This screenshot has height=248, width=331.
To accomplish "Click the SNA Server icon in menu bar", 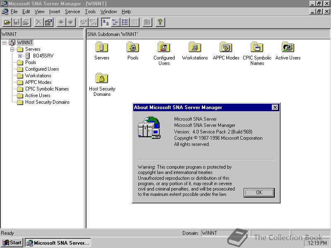I will [x=5, y=12].
